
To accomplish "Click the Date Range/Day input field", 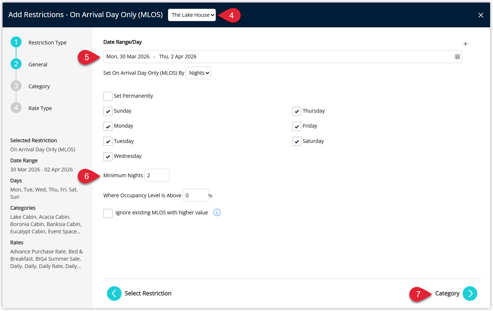I will point(282,57).
